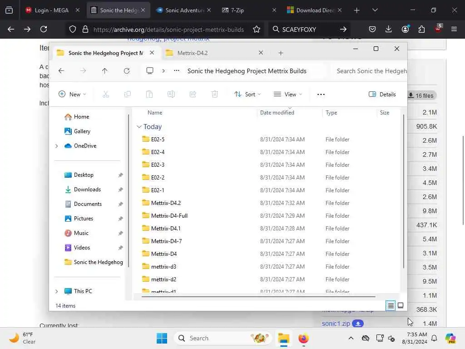Click the Explorer vertical scrollbar
This screenshot has height=349, width=465.
tap(403, 192)
